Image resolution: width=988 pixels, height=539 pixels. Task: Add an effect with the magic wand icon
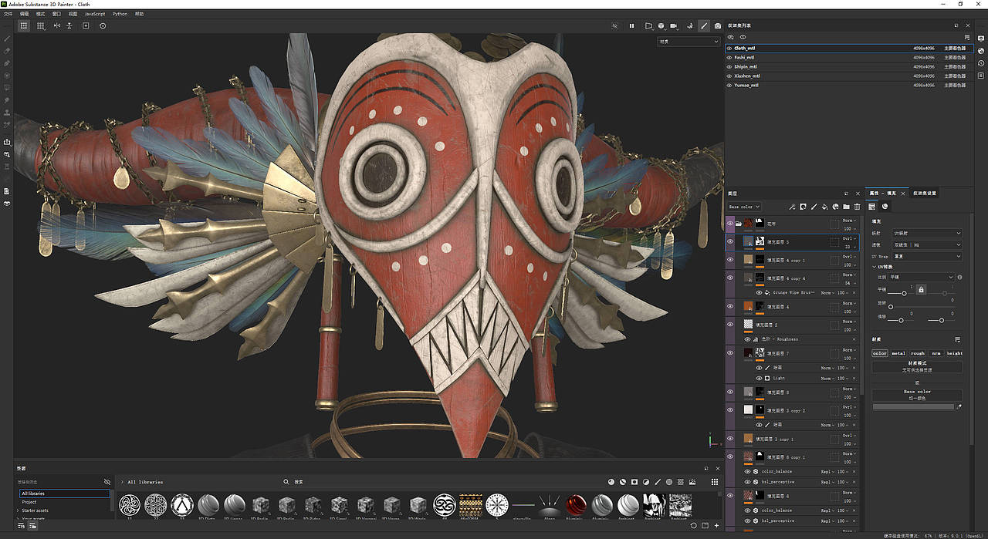(x=792, y=207)
